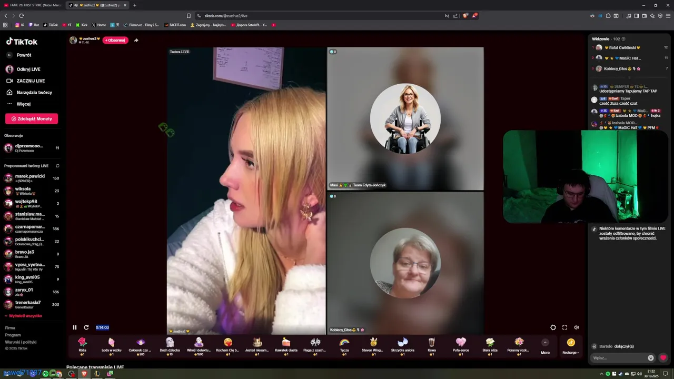Open the TikTok logo home link
The width and height of the screenshot is (674, 379).
point(22,42)
